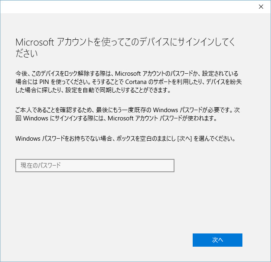The height and width of the screenshot is (262, 271).
Task: Click the heading starting with Microsoft アカウント
Action: tap(124, 42)
